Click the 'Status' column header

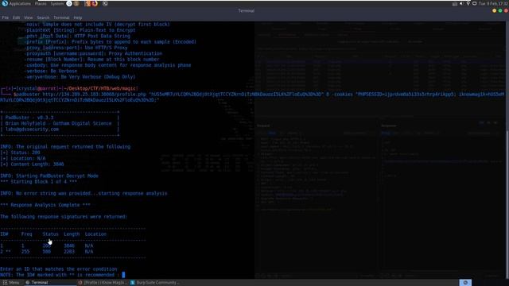coord(50,234)
